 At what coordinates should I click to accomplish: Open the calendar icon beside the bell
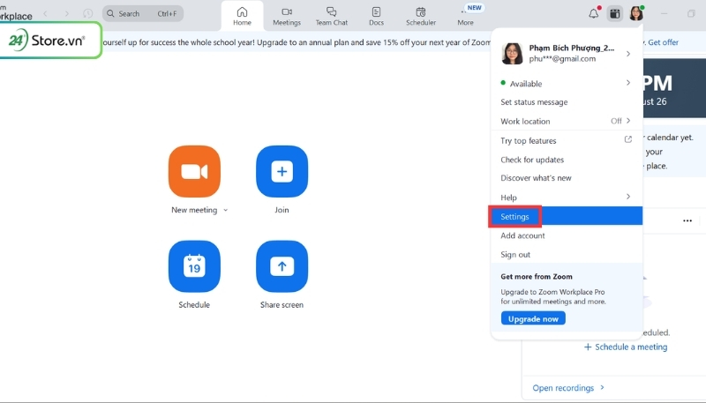(614, 13)
